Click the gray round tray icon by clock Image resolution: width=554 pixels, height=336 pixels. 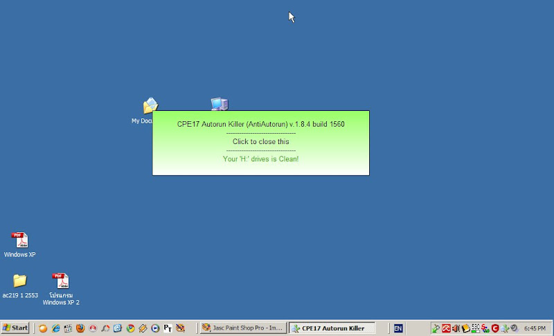pos(515,328)
